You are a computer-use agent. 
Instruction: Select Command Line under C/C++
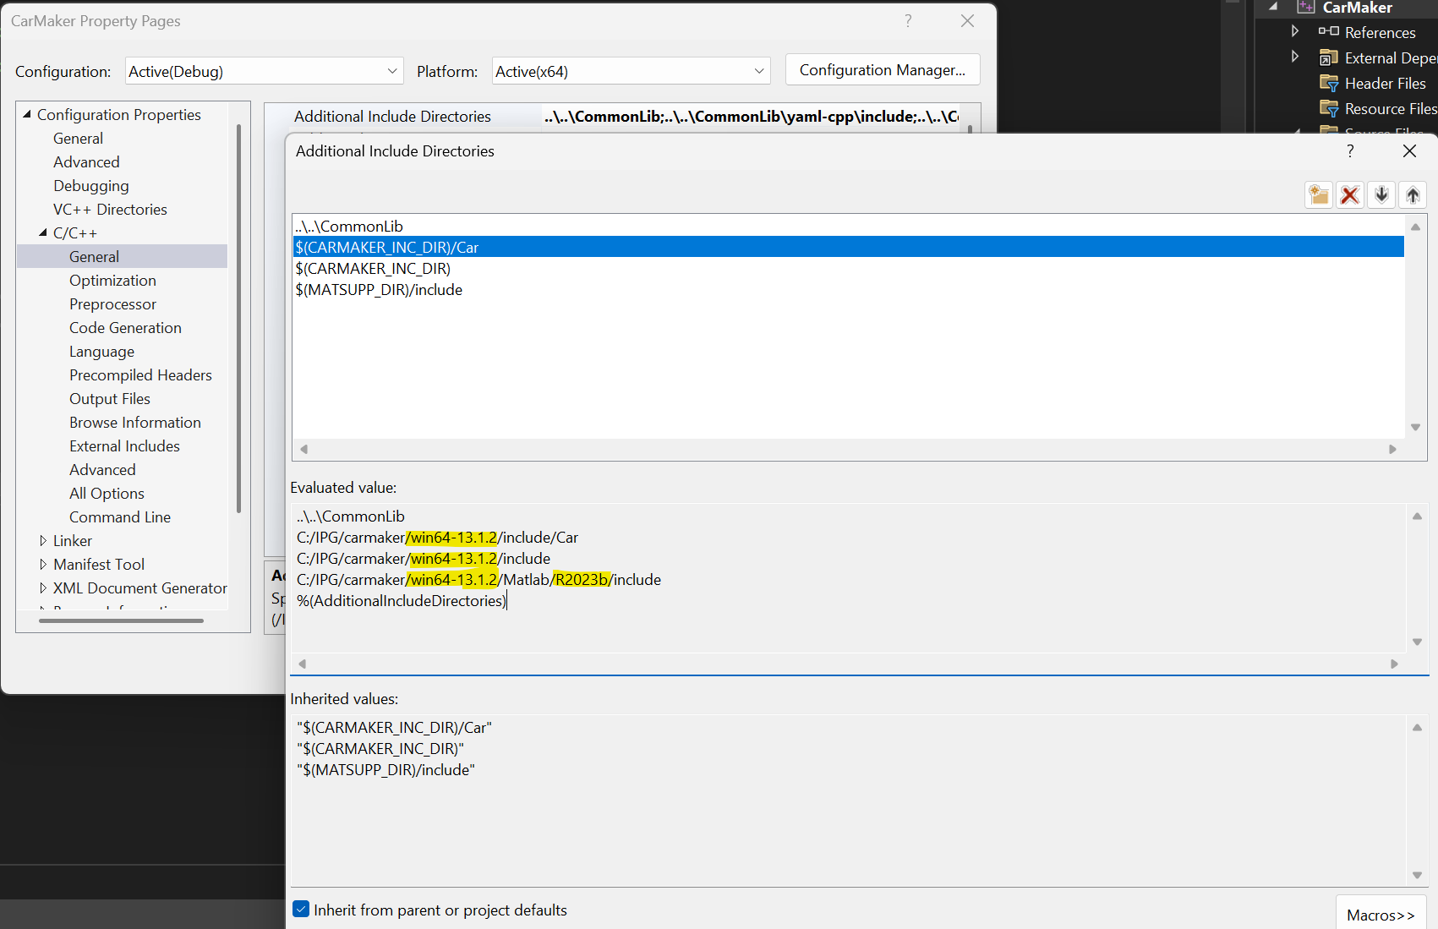pos(120,516)
